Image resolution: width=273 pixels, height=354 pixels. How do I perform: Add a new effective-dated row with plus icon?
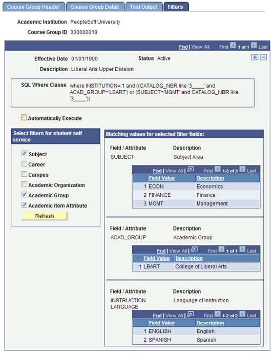click(x=255, y=57)
